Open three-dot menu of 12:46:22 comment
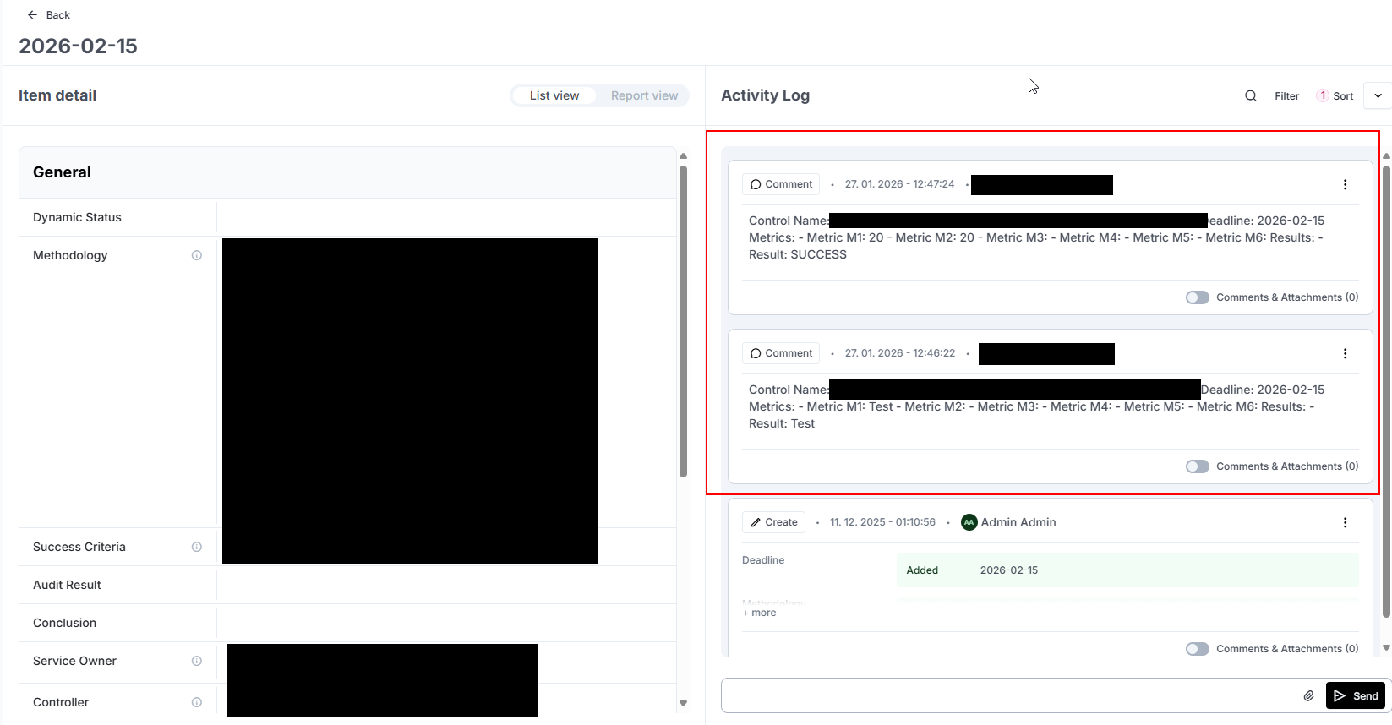1392x725 pixels. point(1345,354)
